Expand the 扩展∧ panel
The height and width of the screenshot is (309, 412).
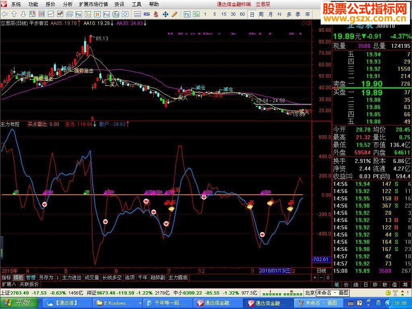tap(9, 284)
